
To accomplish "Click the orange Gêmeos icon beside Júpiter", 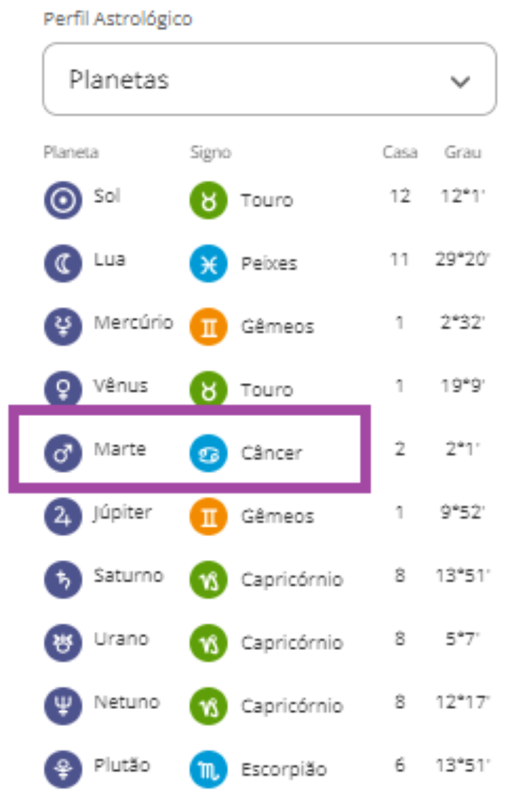I will [209, 516].
